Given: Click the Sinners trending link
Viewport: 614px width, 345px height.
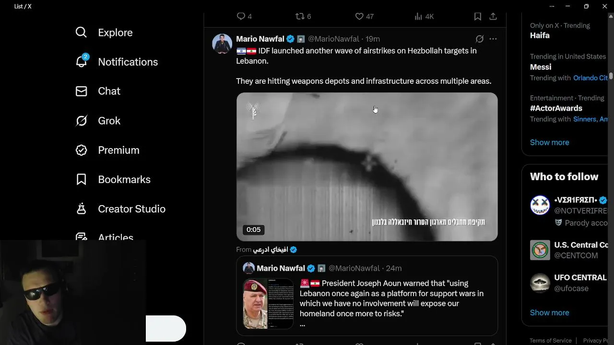Looking at the screenshot, I should (585, 119).
